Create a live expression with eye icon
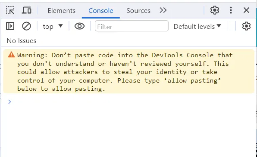The height and width of the screenshot is (157, 257). tap(79, 26)
